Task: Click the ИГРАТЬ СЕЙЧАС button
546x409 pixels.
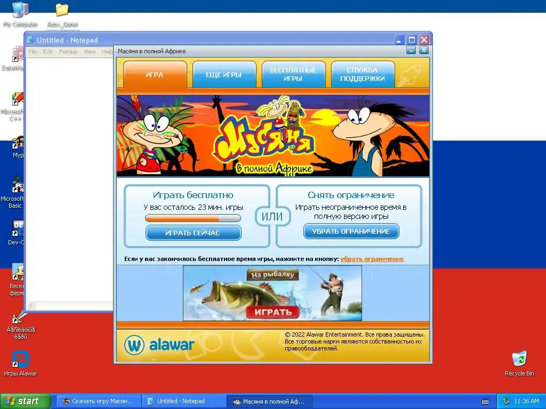Action: point(193,233)
